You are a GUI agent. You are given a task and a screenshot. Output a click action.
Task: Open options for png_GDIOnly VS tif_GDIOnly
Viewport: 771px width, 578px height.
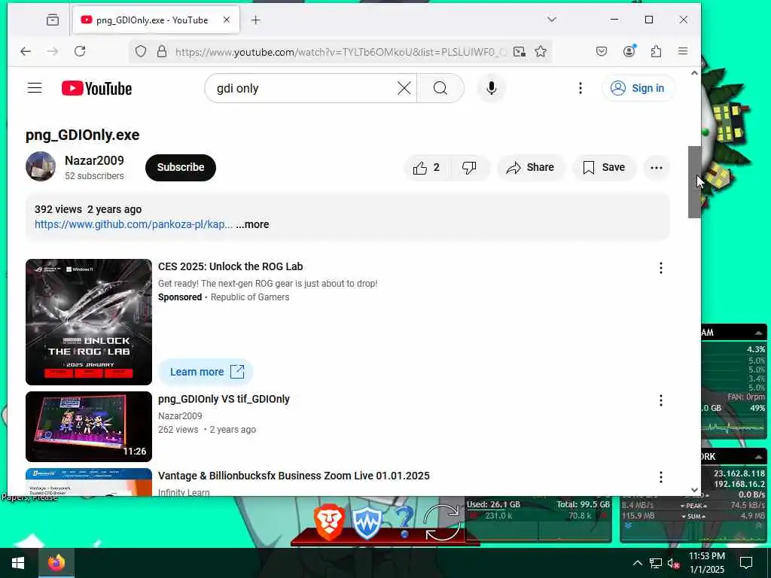pyautogui.click(x=661, y=400)
